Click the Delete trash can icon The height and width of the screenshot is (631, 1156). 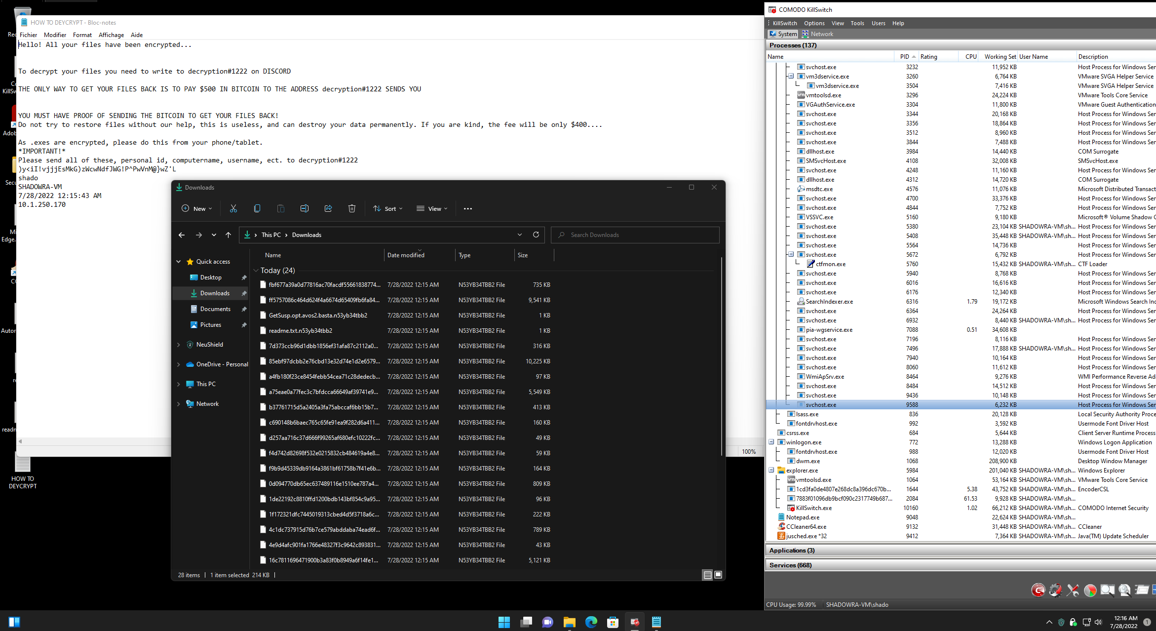[352, 208]
